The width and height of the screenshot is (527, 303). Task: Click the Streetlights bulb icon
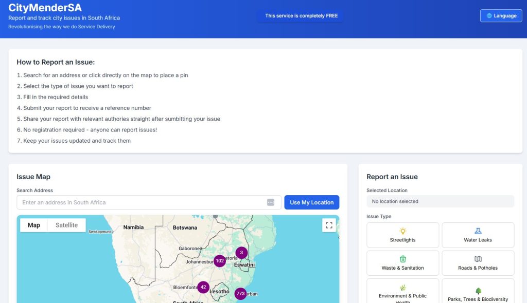402,231
